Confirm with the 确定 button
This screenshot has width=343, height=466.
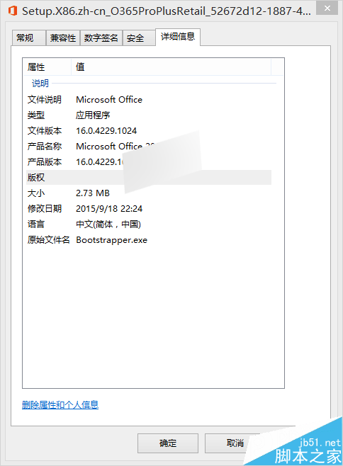coord(168,443)
